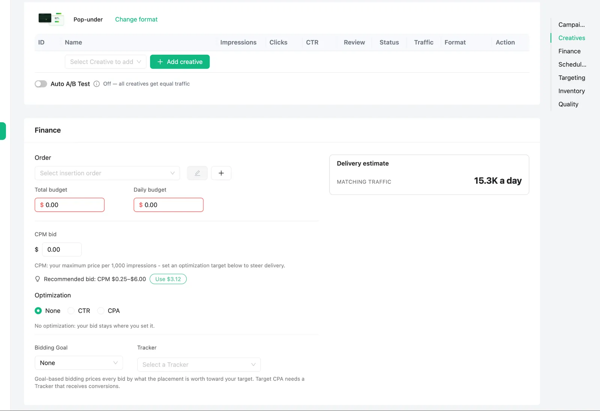The height and width of the screenshot is (411, 600).
Task: Jump to Quality in side navigation
Action: coord(568,104)
